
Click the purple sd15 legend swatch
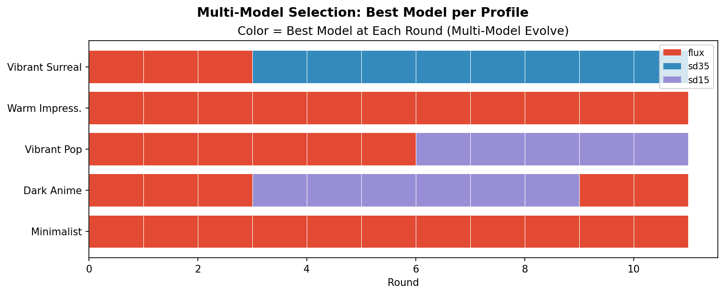coord(672,80)
